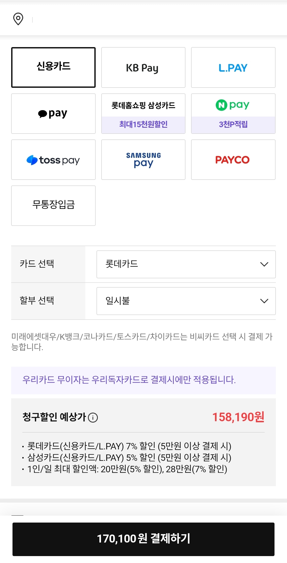Select the L.PAY payment method

click(x=233, y=68)
